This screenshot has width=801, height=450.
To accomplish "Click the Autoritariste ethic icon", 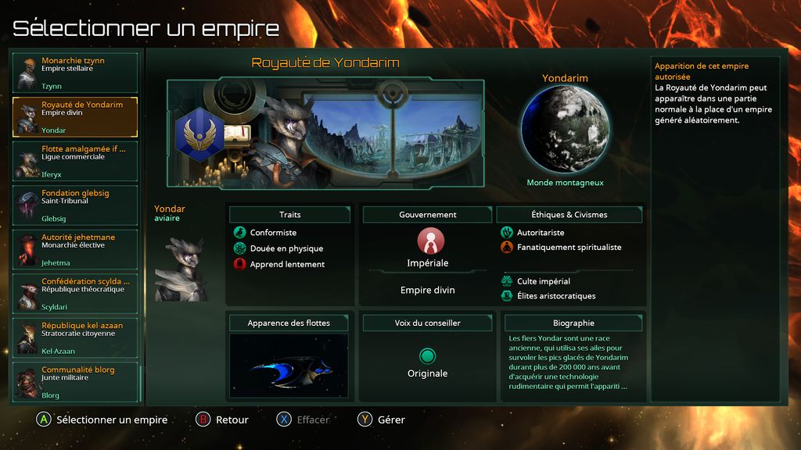I will click(x=507, y=233).
